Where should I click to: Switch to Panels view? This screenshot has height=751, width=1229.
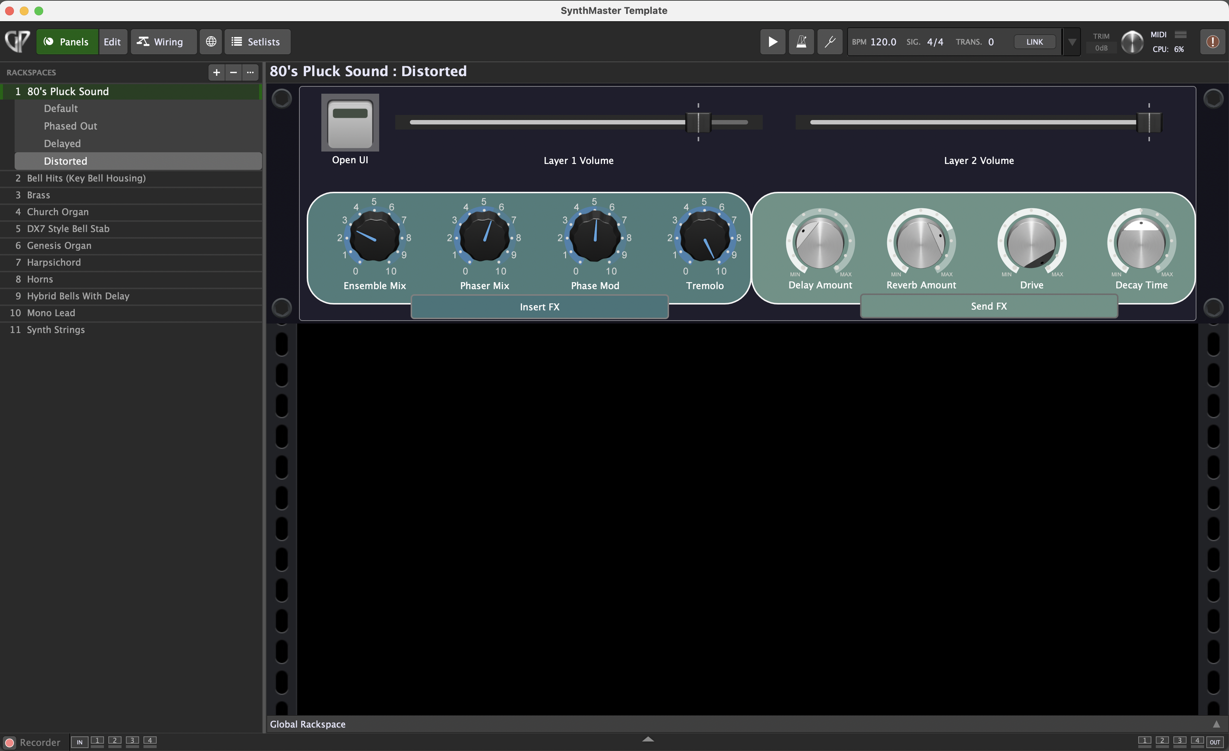point(67,41)
